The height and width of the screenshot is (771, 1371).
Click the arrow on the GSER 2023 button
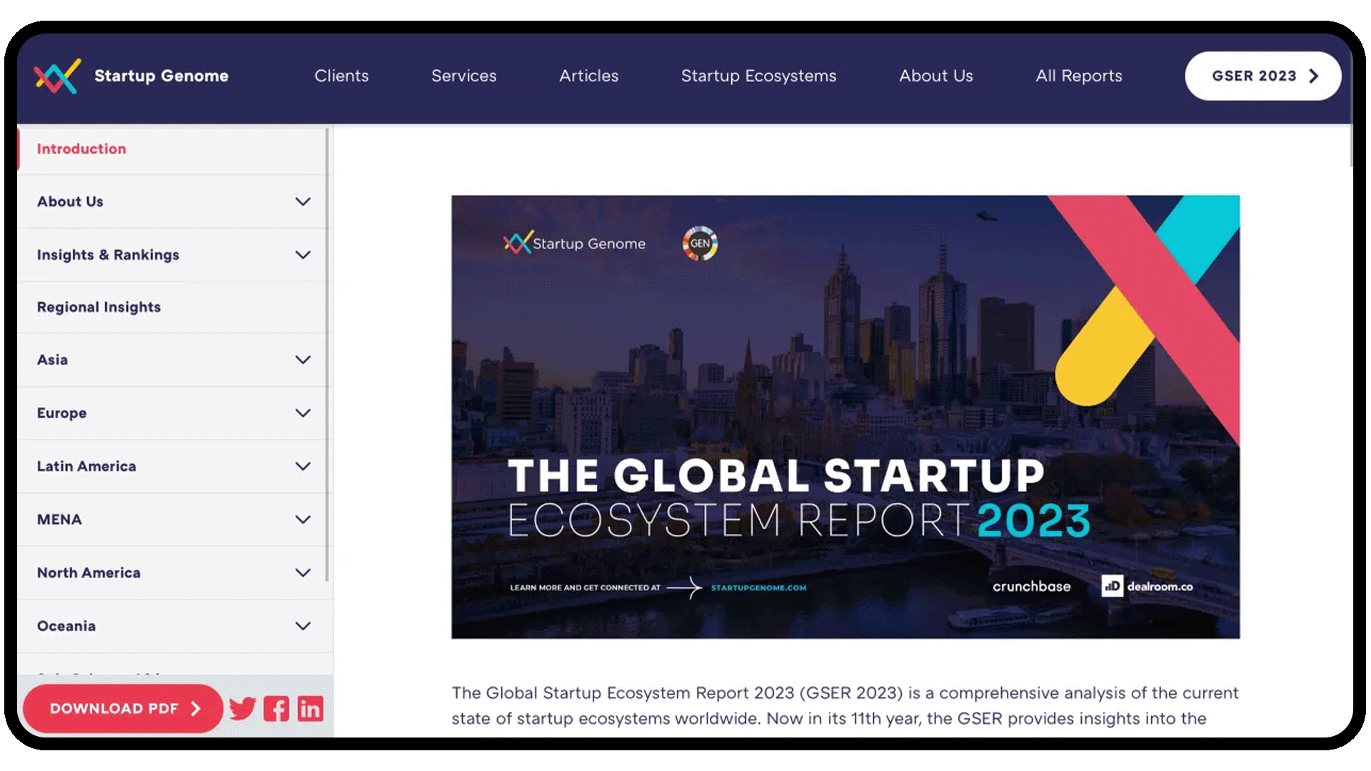[x=1312, y=76]
